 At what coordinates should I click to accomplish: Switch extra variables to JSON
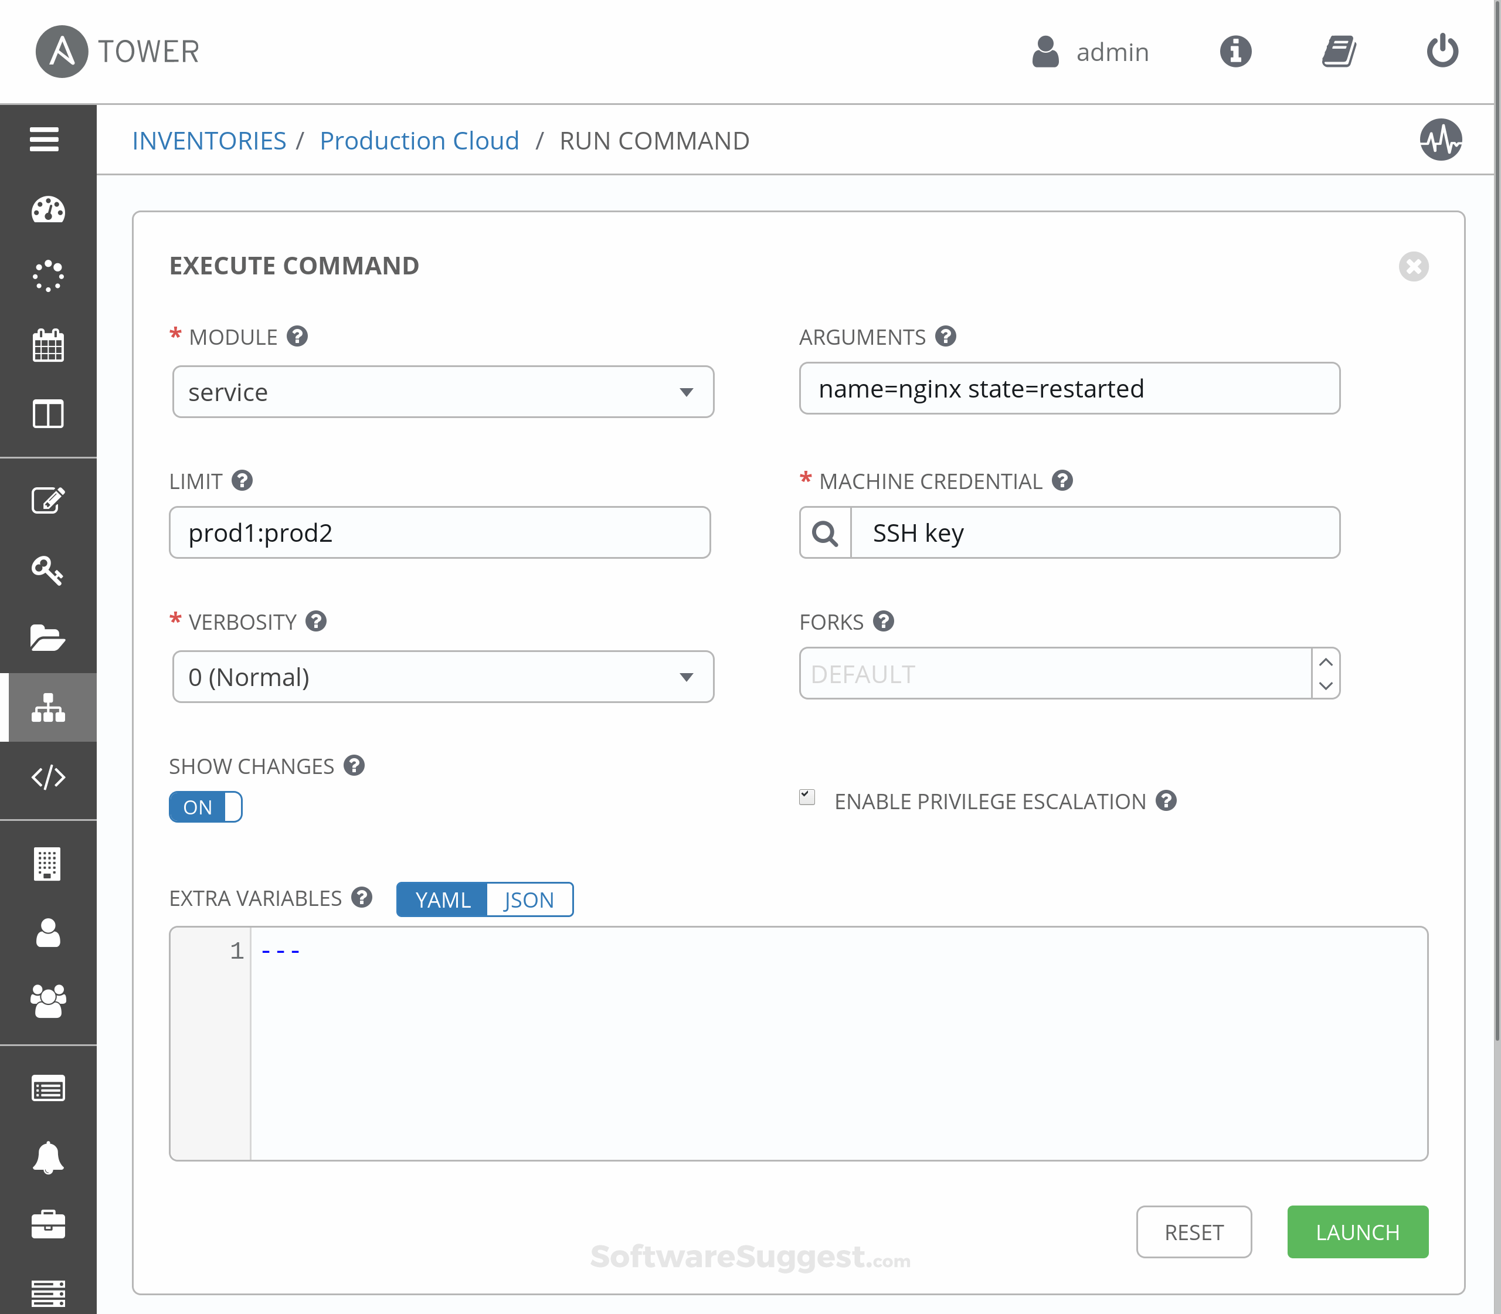point(529,899)
